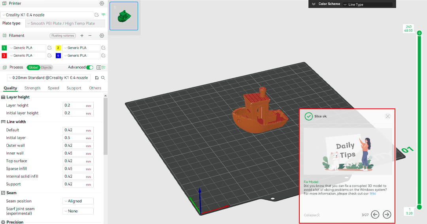Switch process scope to Global
Screen dimensions: 427x224
point(33,67)
